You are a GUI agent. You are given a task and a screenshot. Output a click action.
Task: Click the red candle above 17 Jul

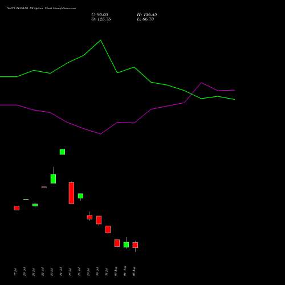click(17, 208)
